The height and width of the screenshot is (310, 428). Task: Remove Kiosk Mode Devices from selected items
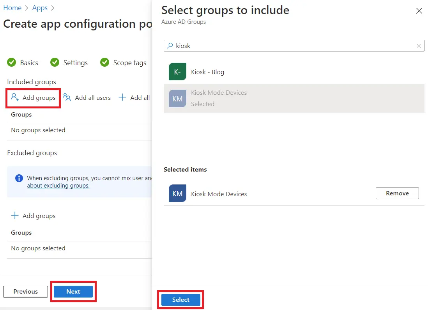coord(397,193)
